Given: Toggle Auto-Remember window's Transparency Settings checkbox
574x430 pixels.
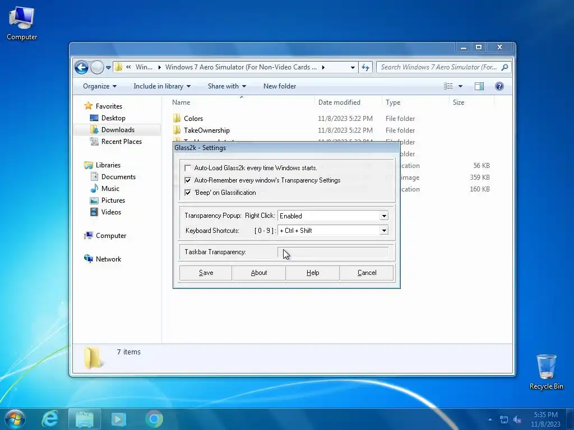Looking at the screenshot, I should pyautogui.click(x=188, y=180).
